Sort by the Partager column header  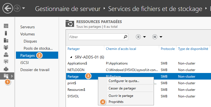click(x=74, y=49)
